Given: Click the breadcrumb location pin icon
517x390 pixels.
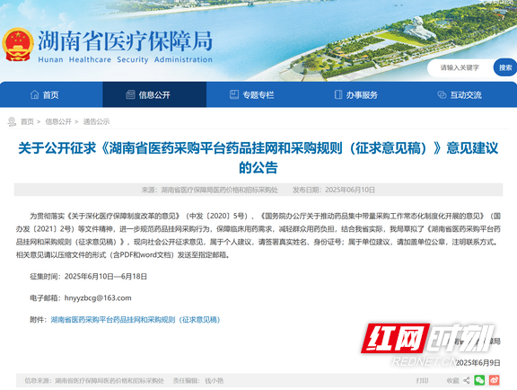Looking at the screenshot, I should point(12,121).
